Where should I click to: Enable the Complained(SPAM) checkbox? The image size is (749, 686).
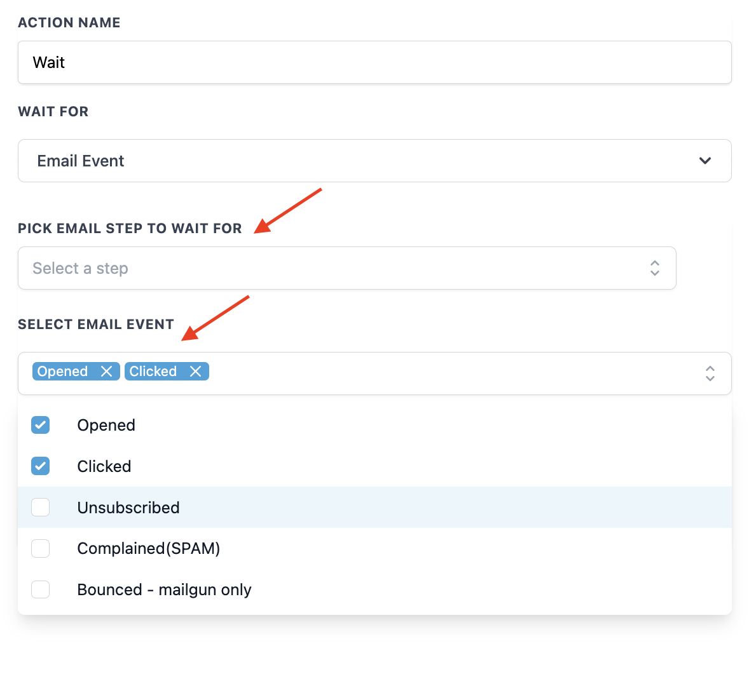(41, 548)
